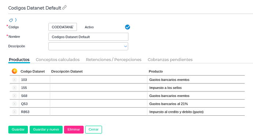Switch to the Productos tab
This screenshot has height=137, width=253.
19,60
